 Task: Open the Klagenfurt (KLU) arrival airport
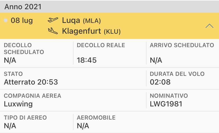pyautogui.click(x=91, y=31)
